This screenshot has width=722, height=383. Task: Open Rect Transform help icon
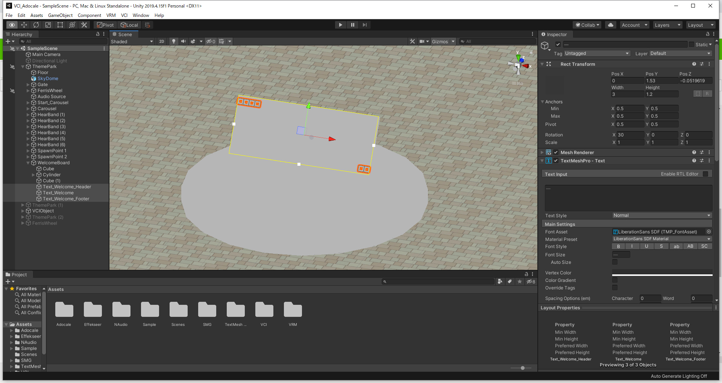(x=694, y=64)
